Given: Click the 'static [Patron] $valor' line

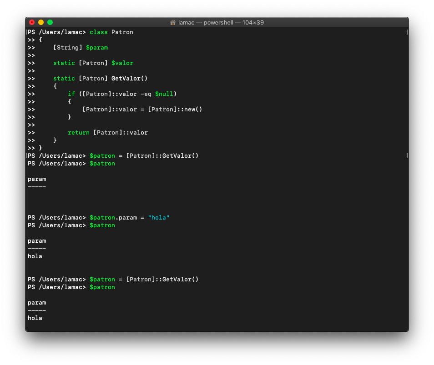Looking at the screenshot, I should coord(93,63).
